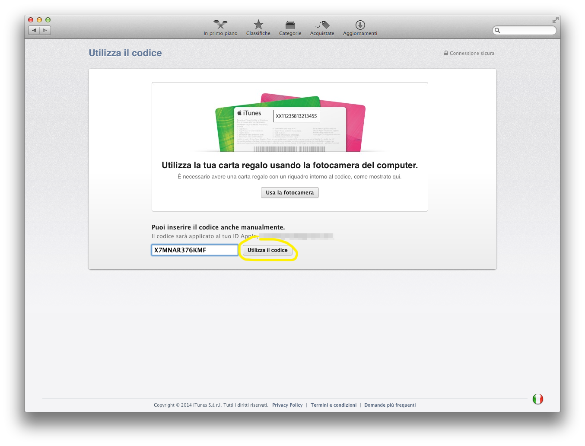Toggle full screen with the arrows icon
Viewport: 585px width, 446px height.
point(555,20)
